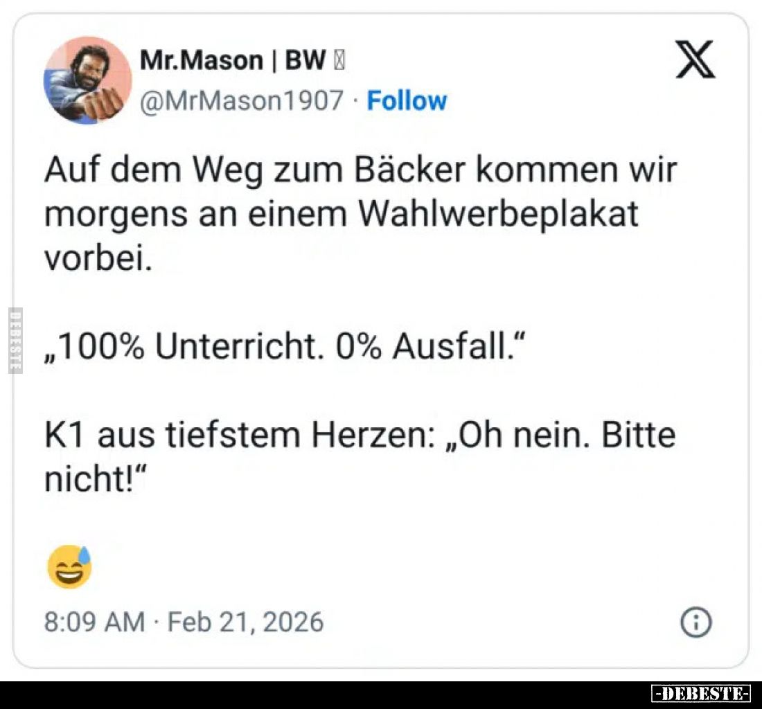Click the word vorbei. in the tweet
The image size is (762, 709).
98,258
